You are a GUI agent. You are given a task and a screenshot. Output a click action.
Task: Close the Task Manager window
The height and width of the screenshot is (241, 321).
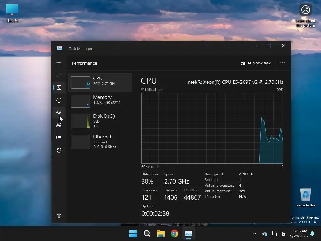pos(283,46)
